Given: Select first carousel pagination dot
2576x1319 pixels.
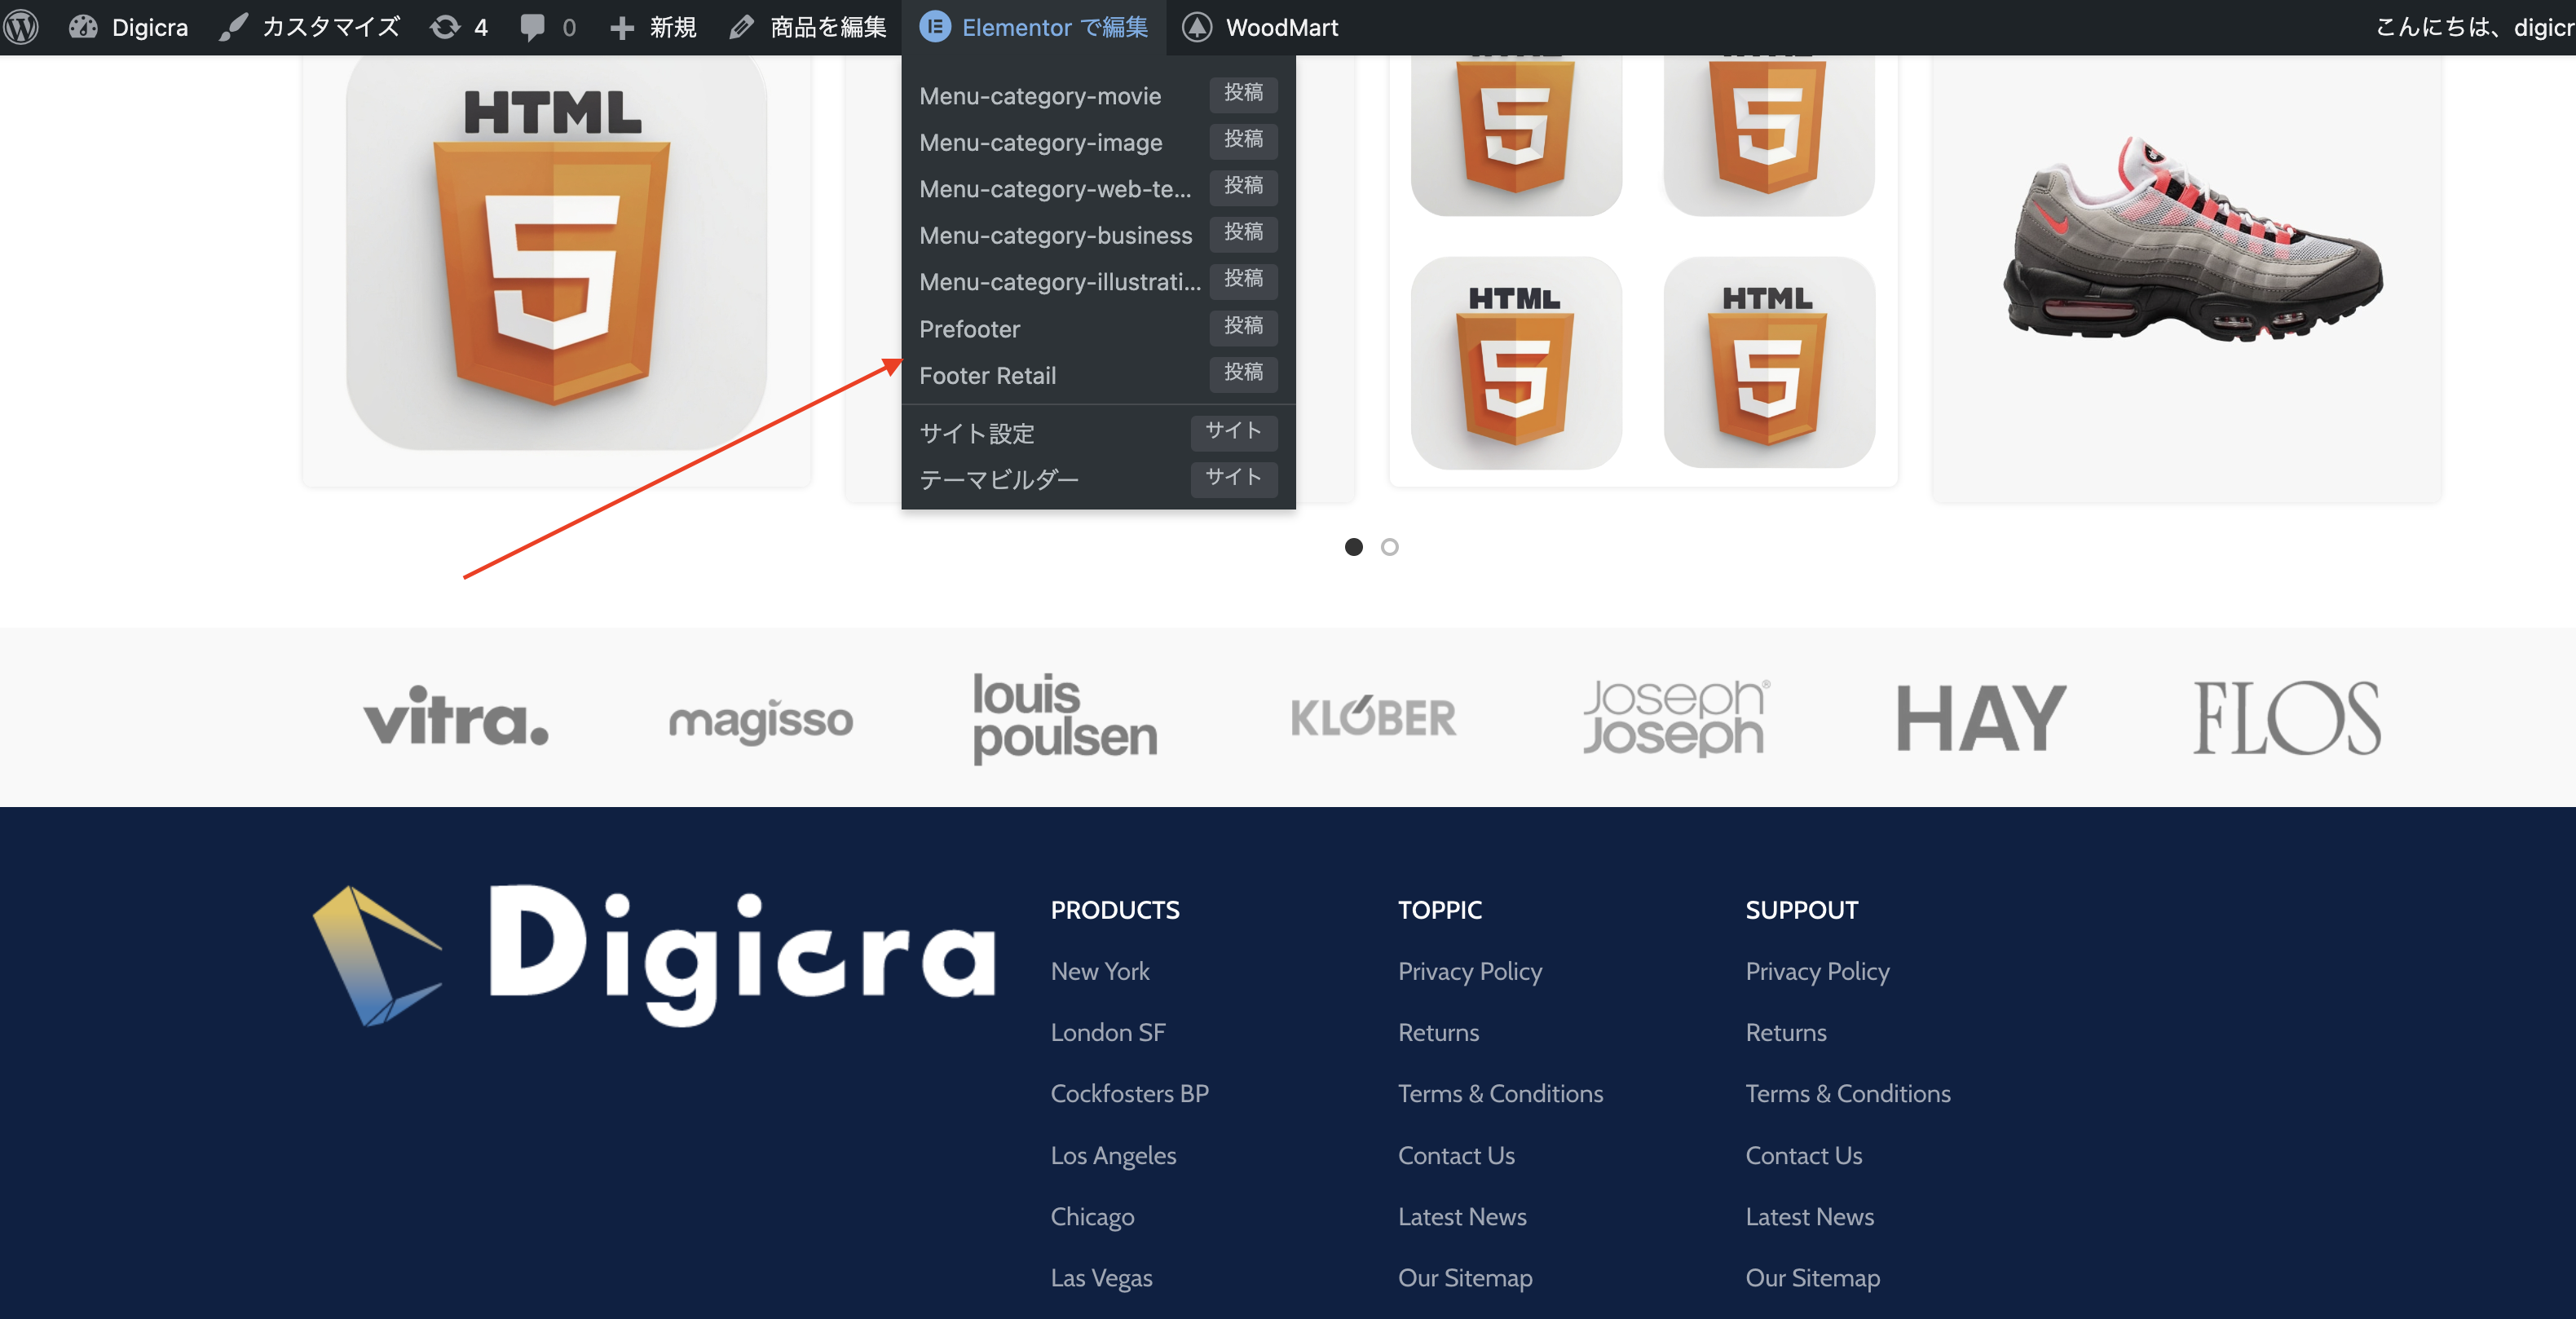Looking at the screenshot, I should click(1354, 547).
